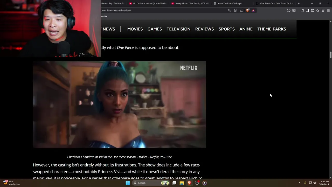
Task: Switch to the ezYvwXnHBSuxoDwP.mp4 tab
Action: point(232,3)
